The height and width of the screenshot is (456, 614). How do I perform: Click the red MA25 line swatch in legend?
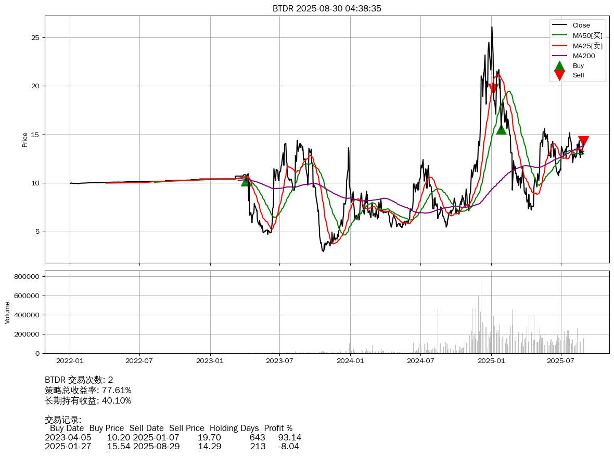tap(559, 46)
